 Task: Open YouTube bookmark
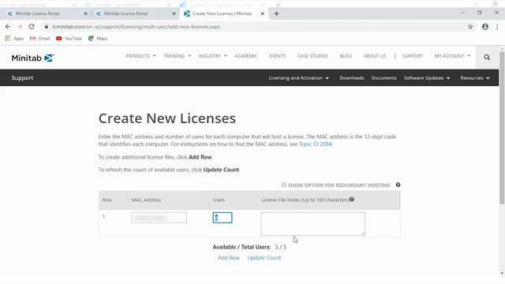click(x=69, y=39)
